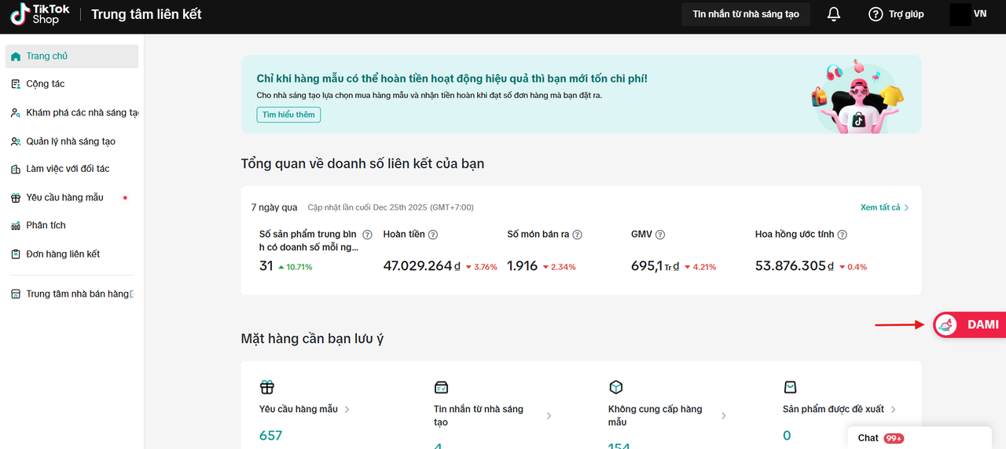Click the message icon above Tin nhắn từ nhà sáng tạo
The height and width of the screenshot is (449, 1006).
[442, 387]
